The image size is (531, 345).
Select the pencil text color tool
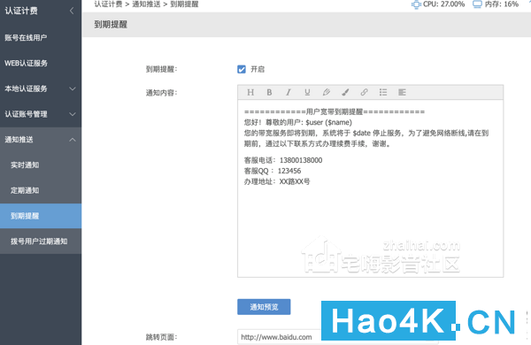point(326,92)
